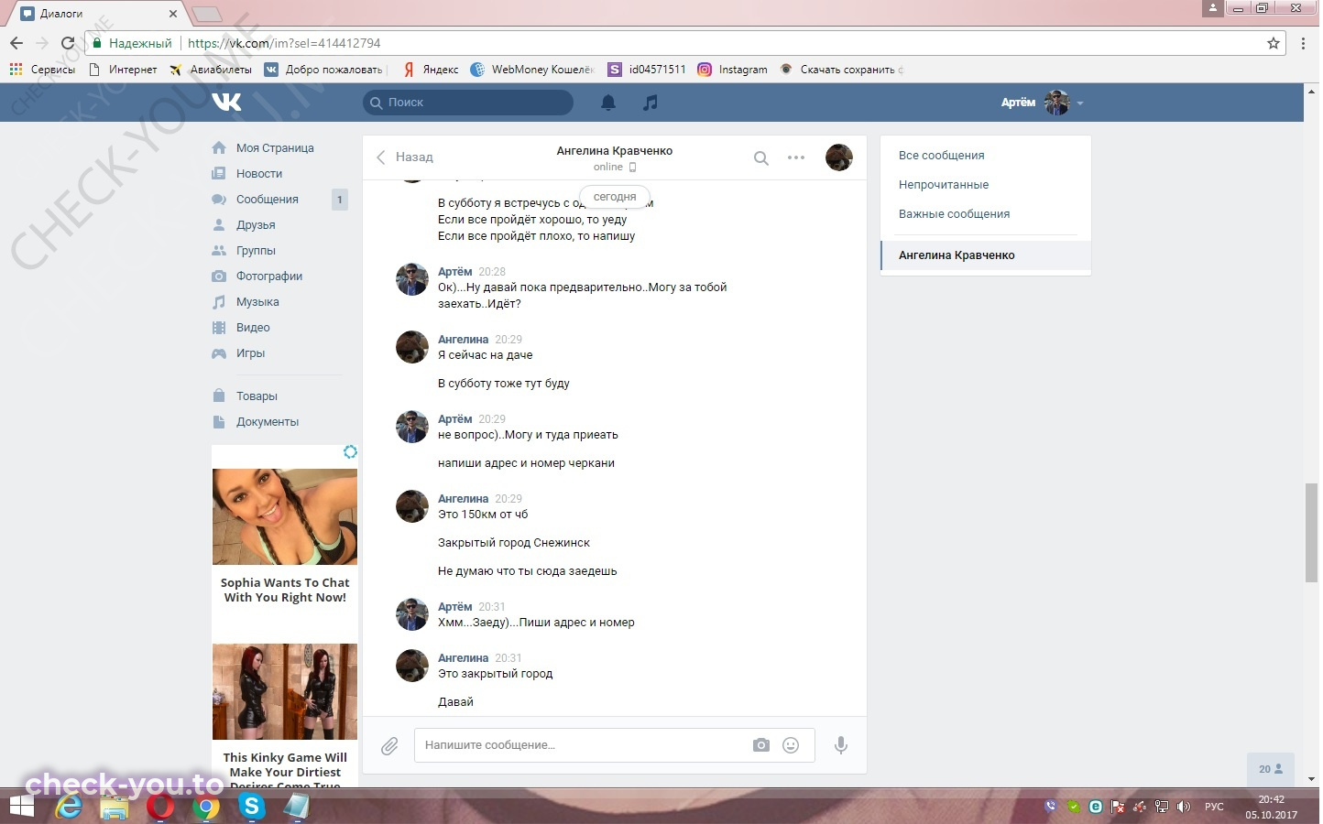Open the Яндекс bookmark
Screen dimensions: 1323x824
click(431, 70)
